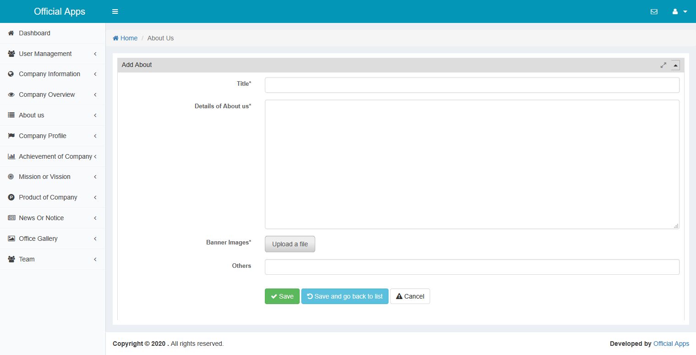Open the user dropdown caret
The width and height of the screenshot is (696, 355).
tap(685, 12)
